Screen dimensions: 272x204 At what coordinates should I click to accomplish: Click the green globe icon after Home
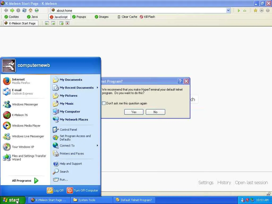[37, 10]
